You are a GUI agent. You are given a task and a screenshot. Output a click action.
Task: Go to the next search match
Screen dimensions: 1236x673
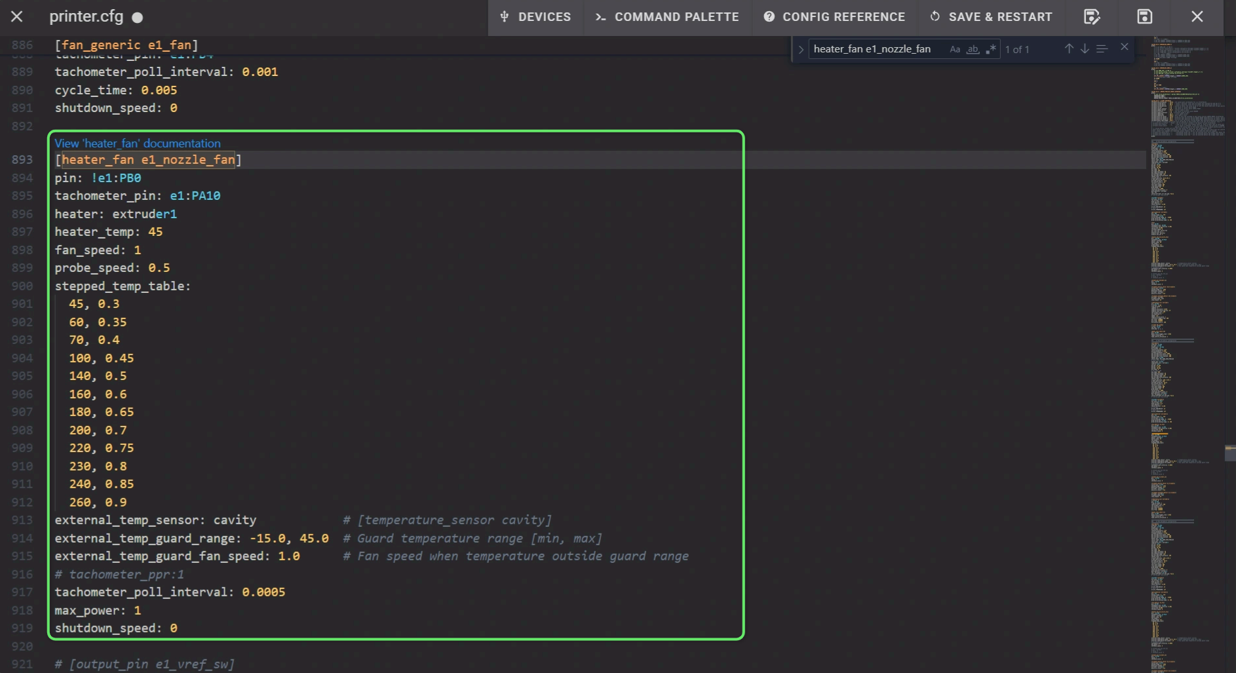(1085, 49)
